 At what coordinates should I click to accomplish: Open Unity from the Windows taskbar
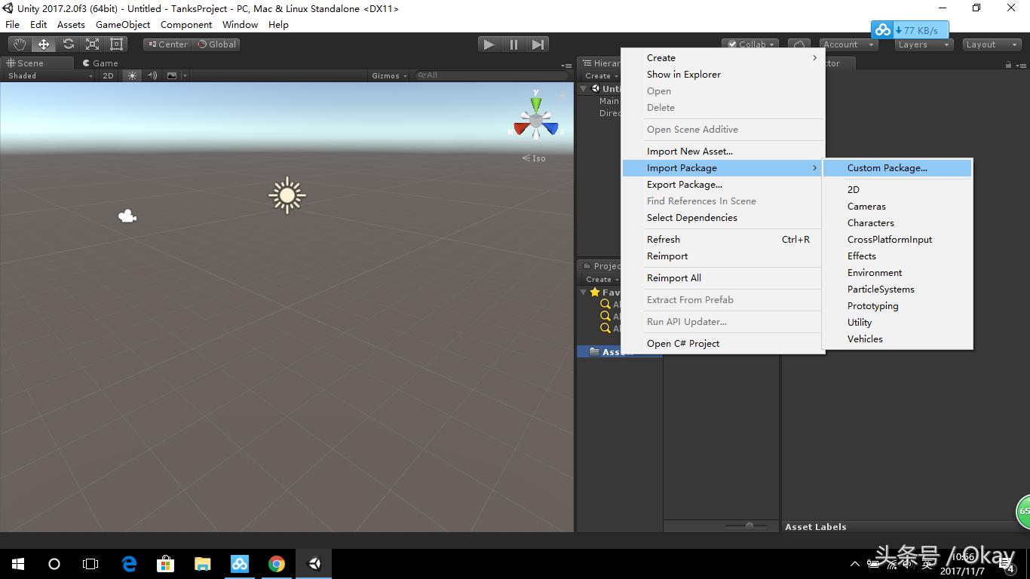click(x=313, y=563)
